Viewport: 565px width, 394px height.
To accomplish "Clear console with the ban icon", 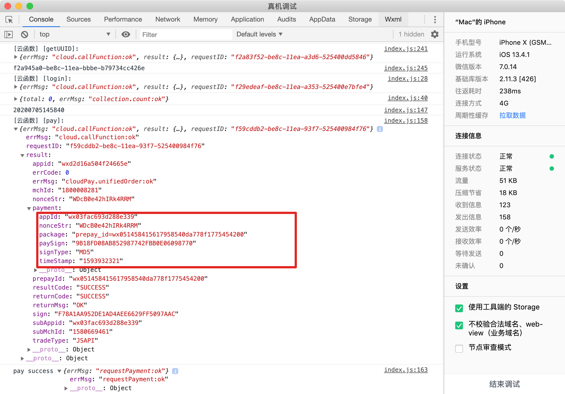I will tap(25, 35).
